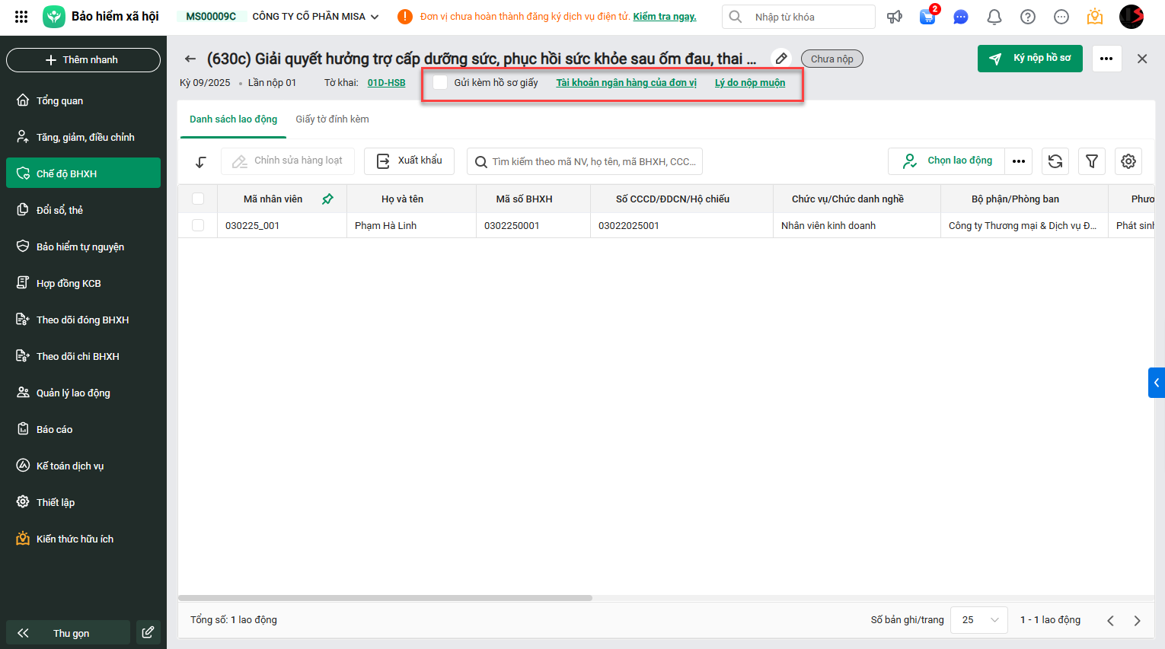This screenshot has width=1165, height=649.
Task: Click the Bảo hiểm xã hội logo
Action: point(54,17)
